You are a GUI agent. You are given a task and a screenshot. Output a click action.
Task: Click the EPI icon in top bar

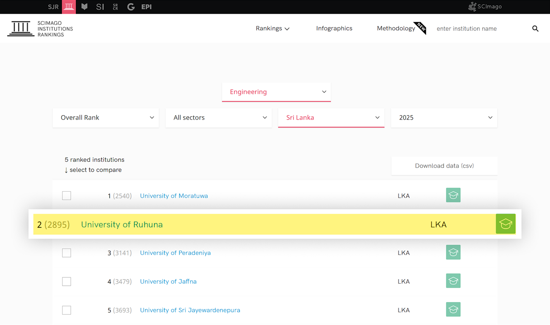pyautogui.click(x=146, y=7)
